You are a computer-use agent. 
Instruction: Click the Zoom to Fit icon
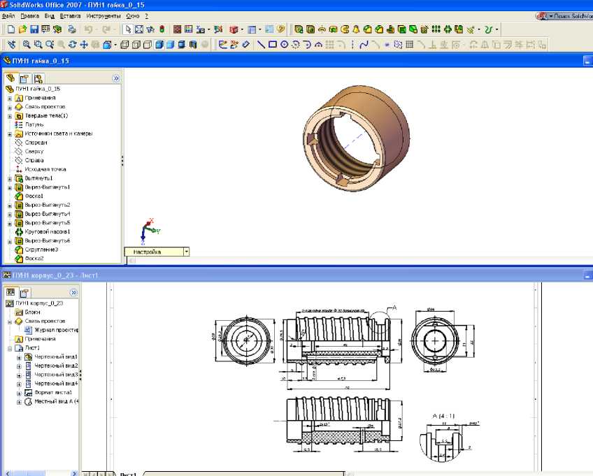pos(27,45)
